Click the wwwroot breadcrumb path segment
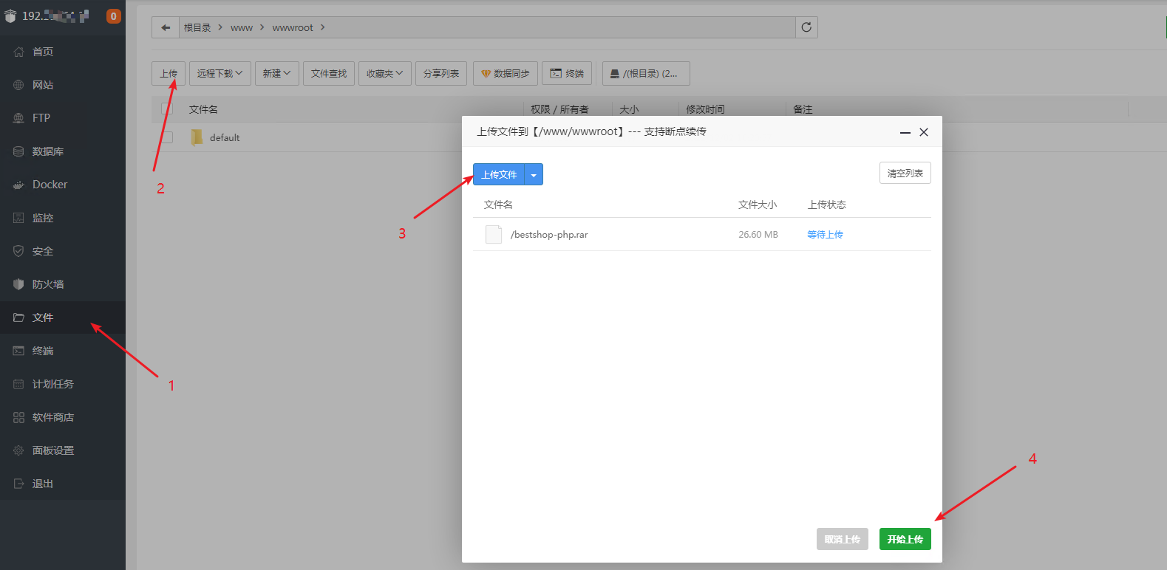The width and height of the screenshot is (1167, 570). click(x=293, y=28)
